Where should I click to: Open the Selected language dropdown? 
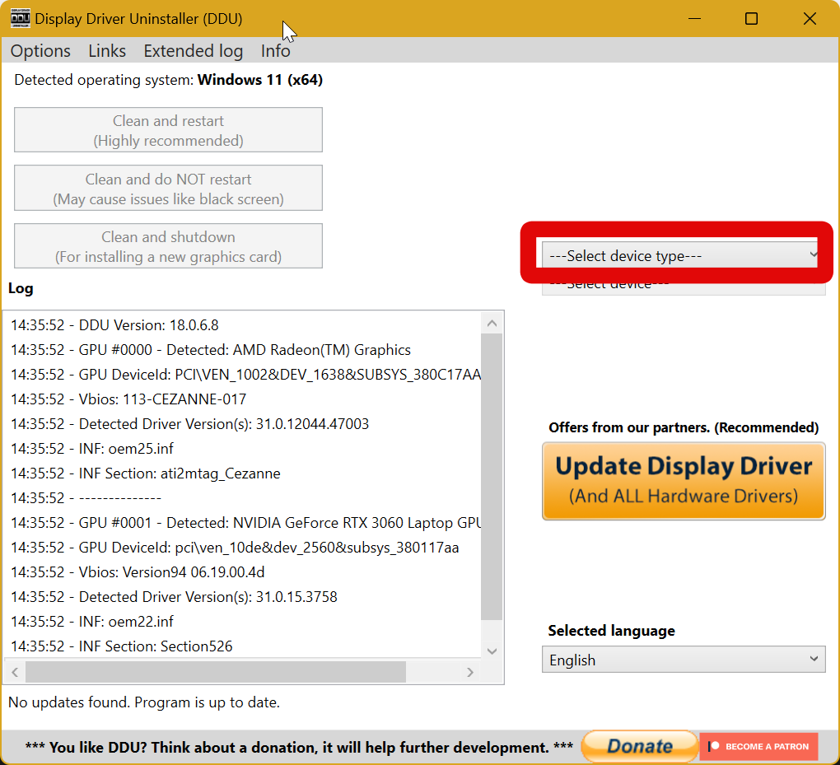coord(683,660)
